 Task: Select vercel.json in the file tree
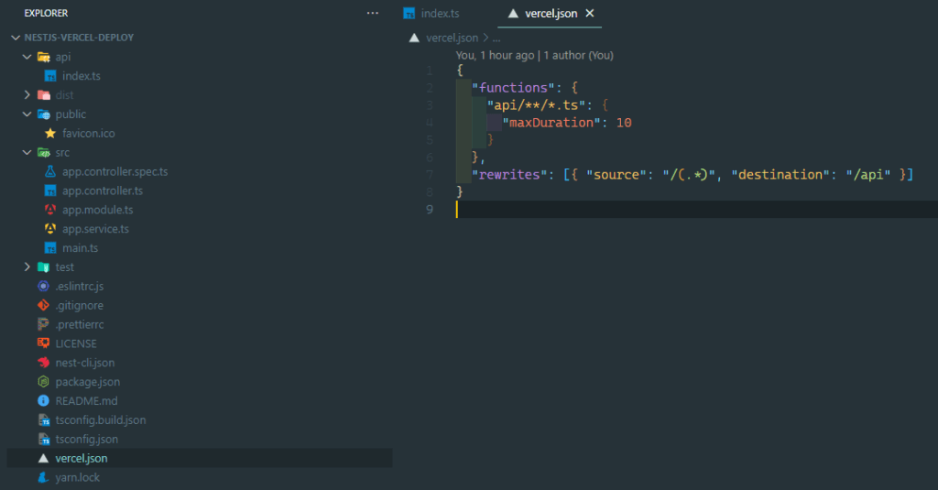[82, 458]
